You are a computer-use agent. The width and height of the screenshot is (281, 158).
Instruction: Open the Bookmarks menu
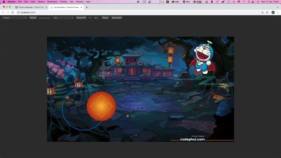coord(52,2)
